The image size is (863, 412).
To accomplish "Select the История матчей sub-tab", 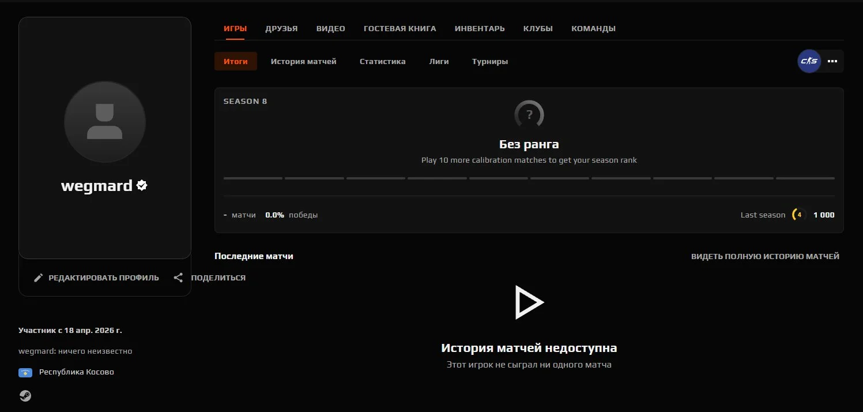I will (303, 61).
